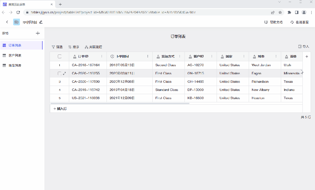The height and width of the screenshot is (190, 315).
Task: Open the 下单时间 column menu dots
Action: coord(148,56)
